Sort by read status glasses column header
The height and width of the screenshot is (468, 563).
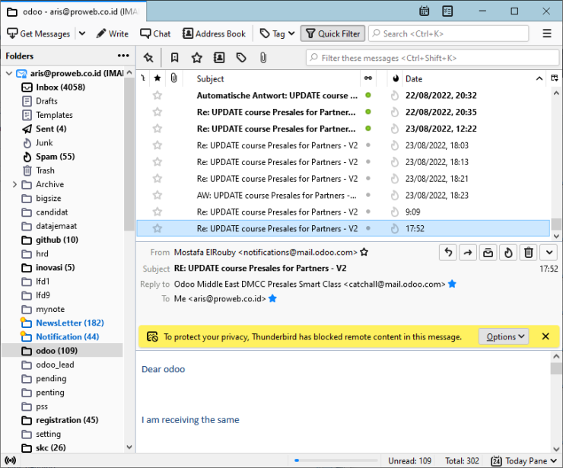pos(368,78)
